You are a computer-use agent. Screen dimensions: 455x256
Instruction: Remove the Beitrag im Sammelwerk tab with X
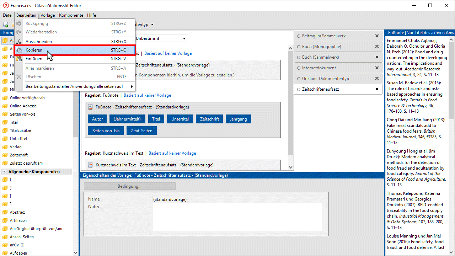click(377, 36)
